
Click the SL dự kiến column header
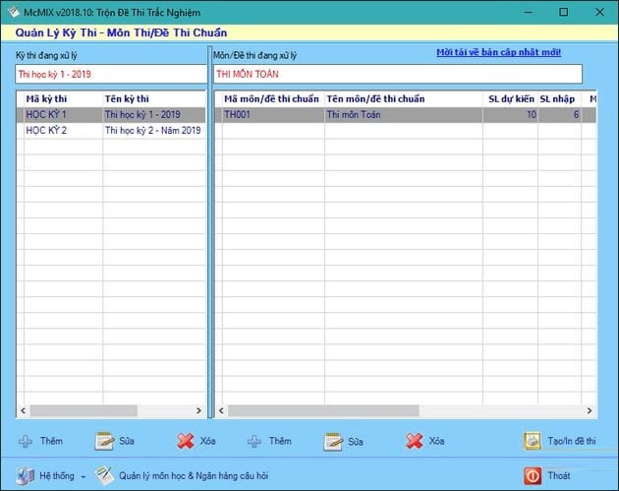[x=511, y=98]
